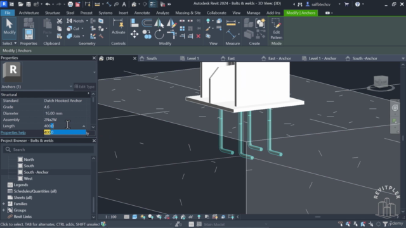The image size is (406, 228).
Task: Click the ViewCube in the 3D view
Action: [x=381, y=82]
